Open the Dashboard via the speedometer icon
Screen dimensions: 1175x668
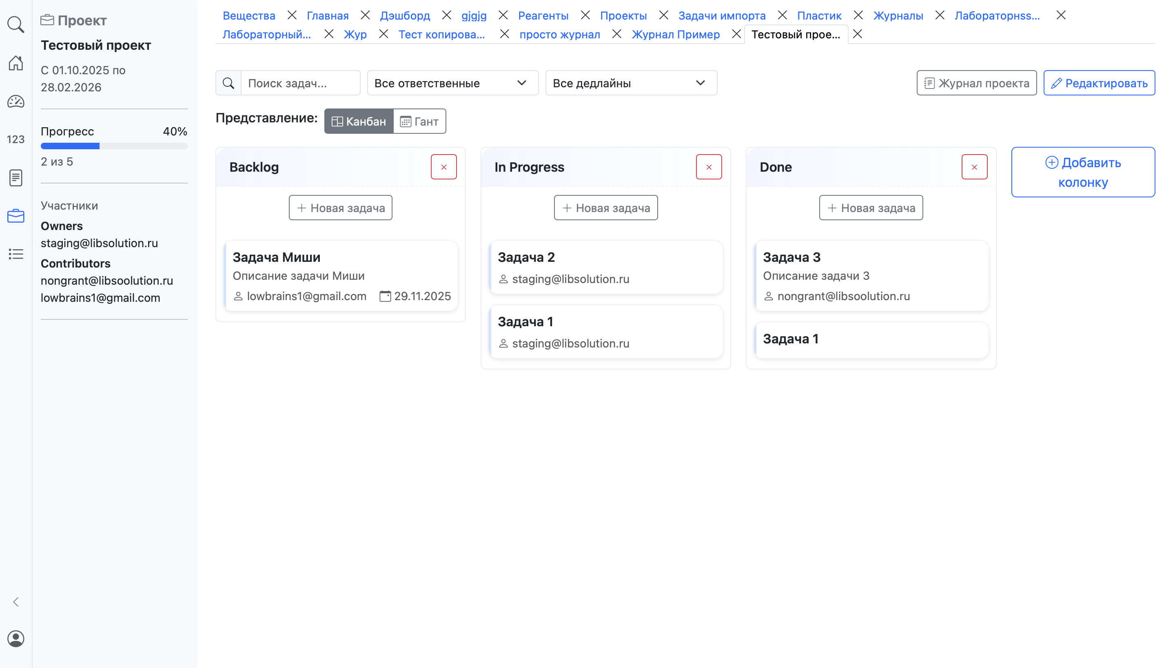pyautogui.click(x=16, y=102)
